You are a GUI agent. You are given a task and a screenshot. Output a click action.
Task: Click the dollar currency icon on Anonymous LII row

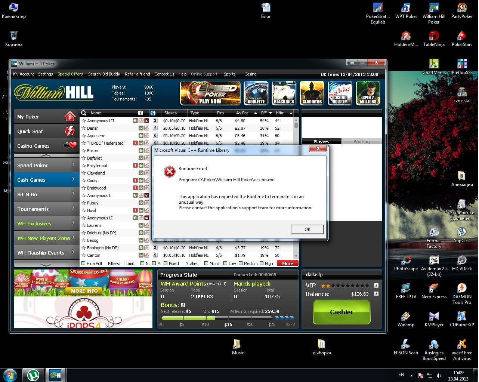tap(155, 121)
